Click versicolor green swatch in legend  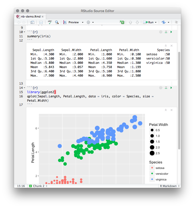tap(152, 173)
